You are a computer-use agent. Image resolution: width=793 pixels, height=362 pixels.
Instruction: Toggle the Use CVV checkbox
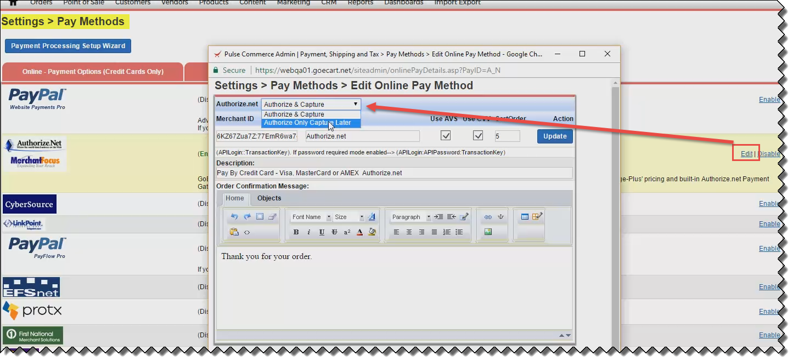pyautogui.click(x=478, y=135)
